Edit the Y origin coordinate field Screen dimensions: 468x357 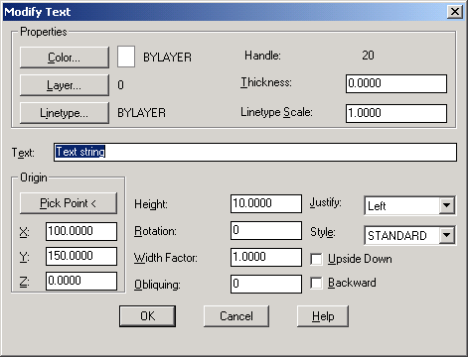81,256
